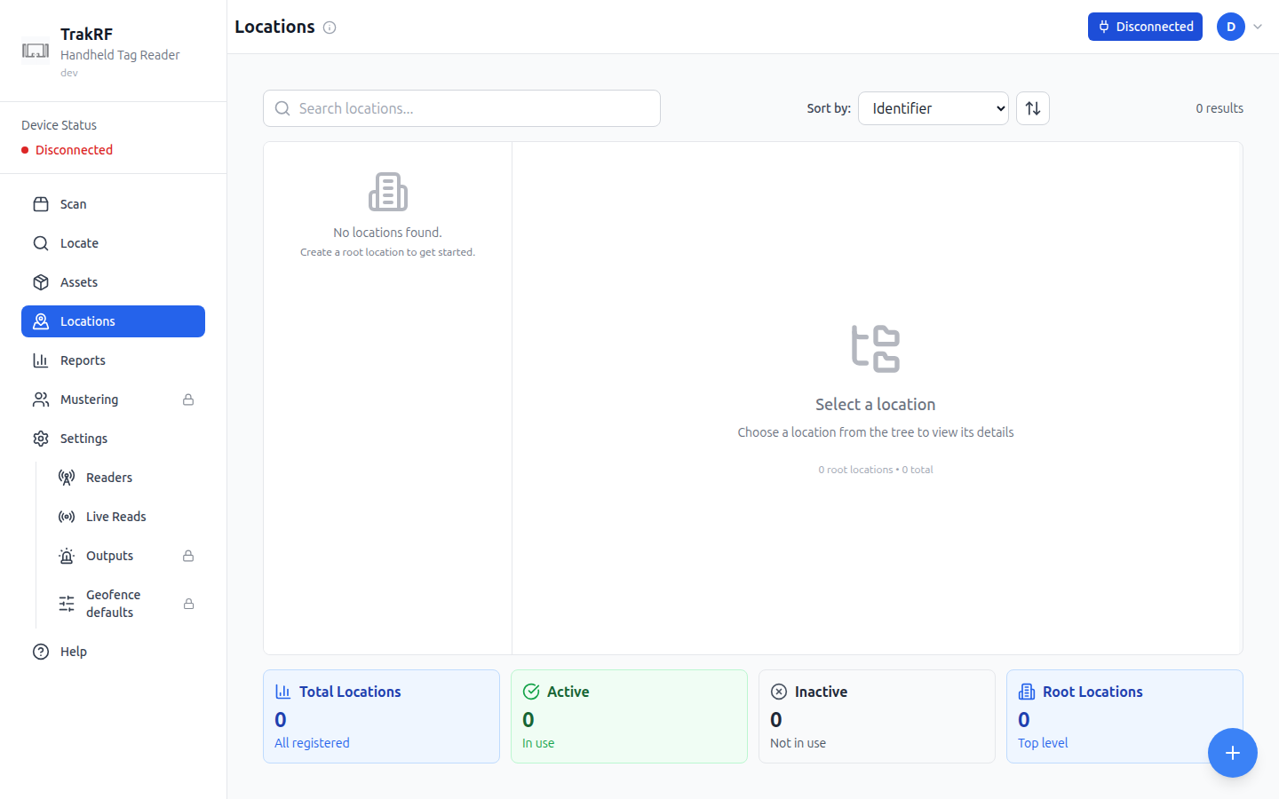1279x799 pixels.
Task: Go to Locate in sidebar
Action: [x=113, y=243]
